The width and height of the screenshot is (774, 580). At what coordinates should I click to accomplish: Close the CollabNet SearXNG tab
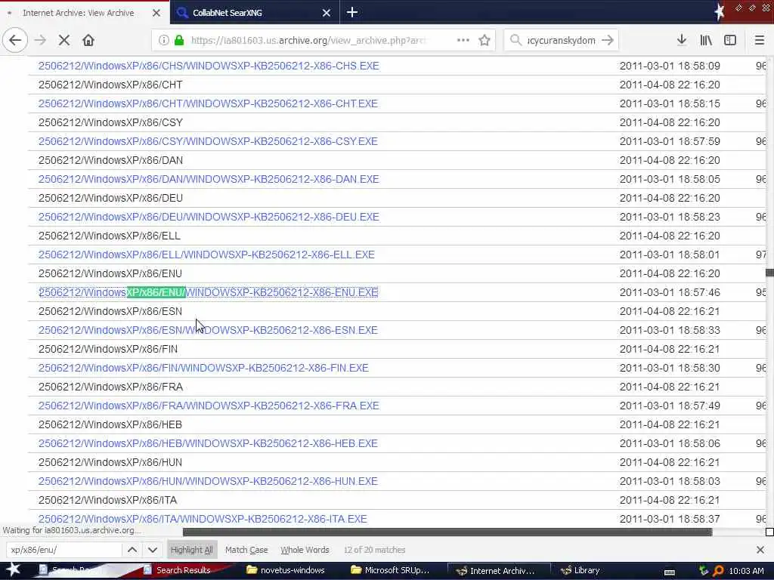[327, 13]
